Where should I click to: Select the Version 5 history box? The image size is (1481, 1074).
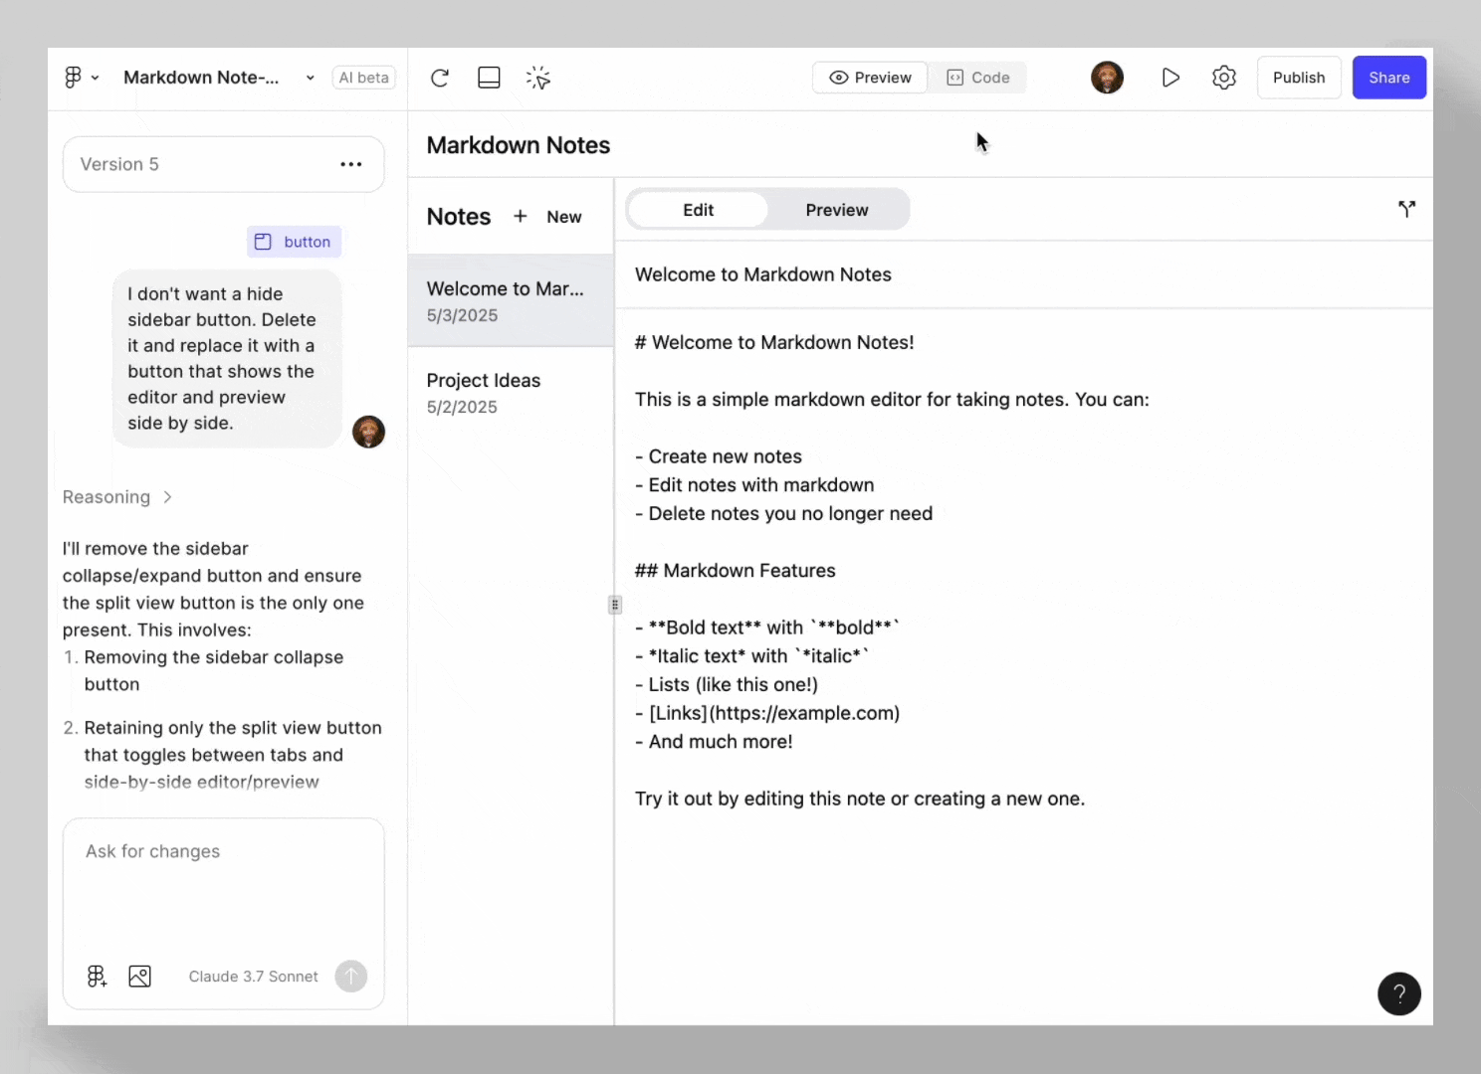click(223, 164)
